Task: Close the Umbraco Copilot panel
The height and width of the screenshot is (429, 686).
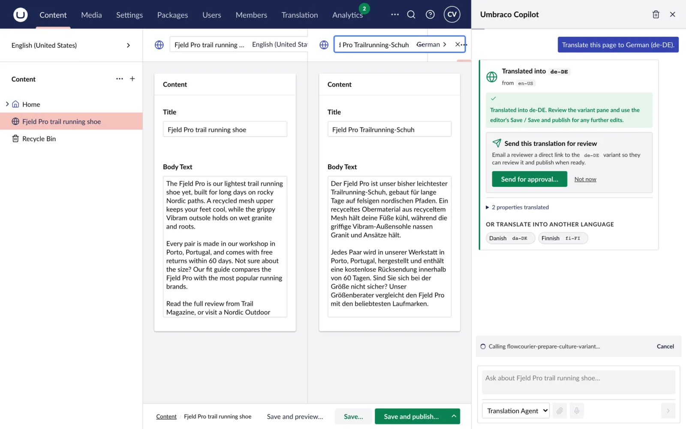Action: [x=672, y=15]
